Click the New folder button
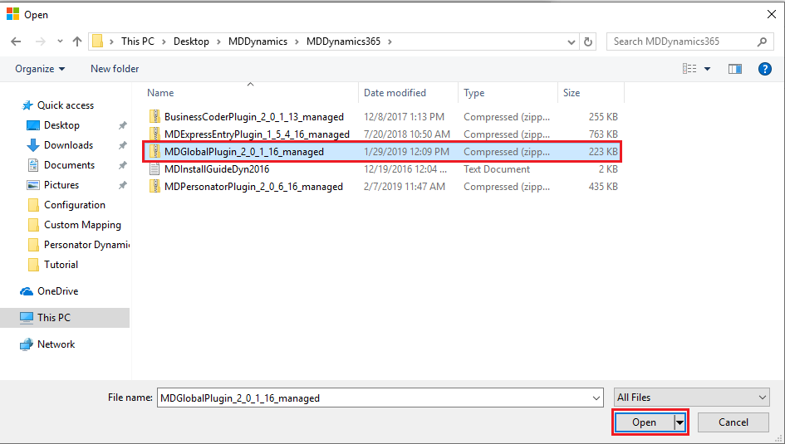This screenshot has height=444, width=785. (x=115, y=69)
